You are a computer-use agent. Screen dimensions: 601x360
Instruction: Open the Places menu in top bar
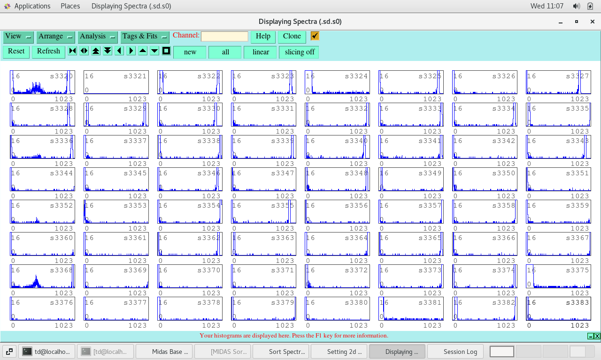tap(70, 6)
